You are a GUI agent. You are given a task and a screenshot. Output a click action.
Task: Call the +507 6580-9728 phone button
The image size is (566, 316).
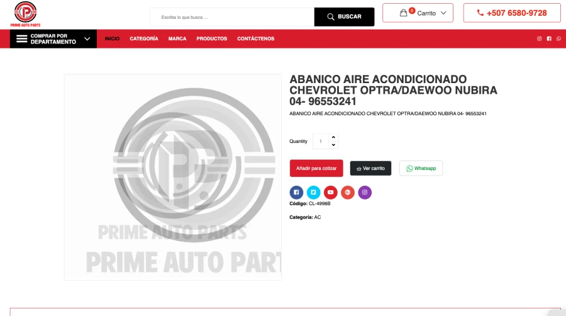[512, 13]
